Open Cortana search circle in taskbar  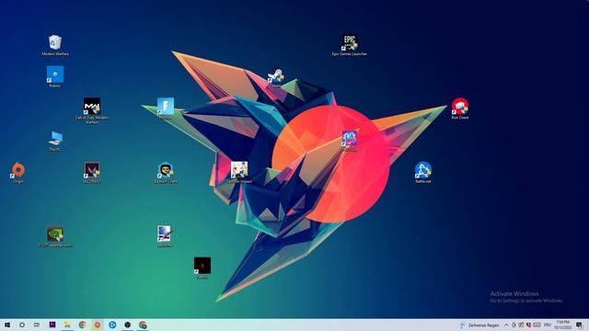22,325
